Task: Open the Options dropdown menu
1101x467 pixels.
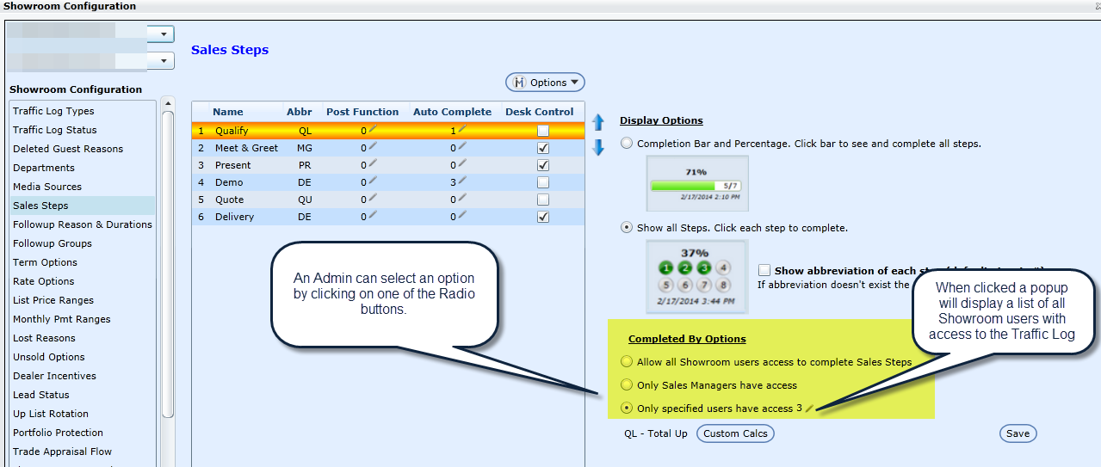Action: tap(545, 83)
